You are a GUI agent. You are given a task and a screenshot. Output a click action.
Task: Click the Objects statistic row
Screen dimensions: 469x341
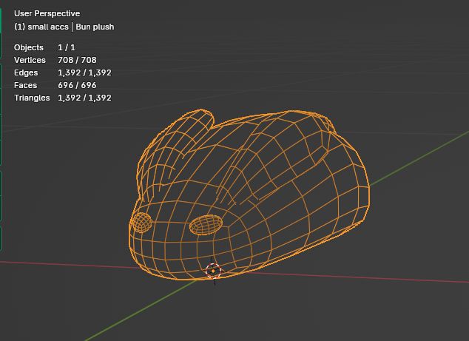(x=44, y=47)
